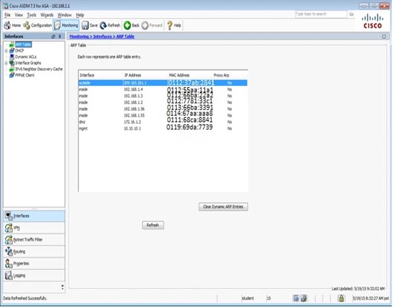Image resolution: width=393 pixels, height=307 pixels.
Task: Pin the Interfaces panel
Action: coord(60,36)
